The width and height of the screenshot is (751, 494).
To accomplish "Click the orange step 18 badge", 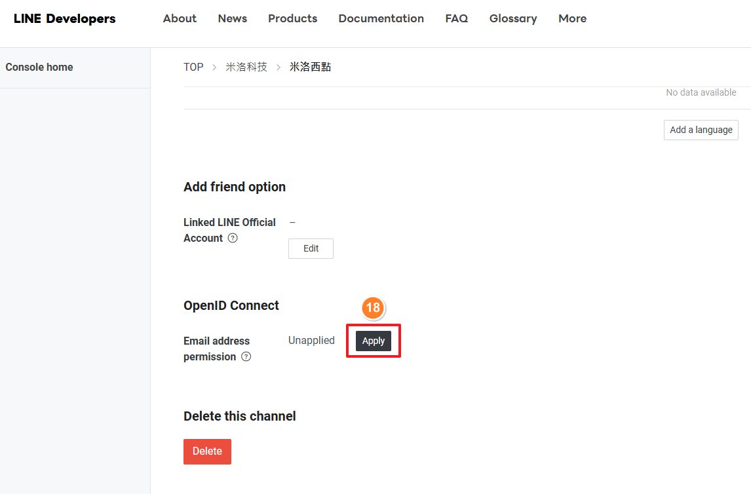I will pos(373,307).
